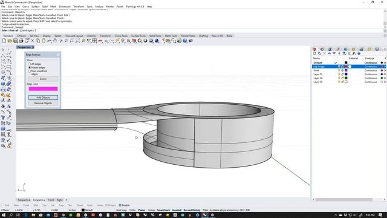Click the magenta Edge color swatch
Screen dimensions: 387x218
point(43,89)
